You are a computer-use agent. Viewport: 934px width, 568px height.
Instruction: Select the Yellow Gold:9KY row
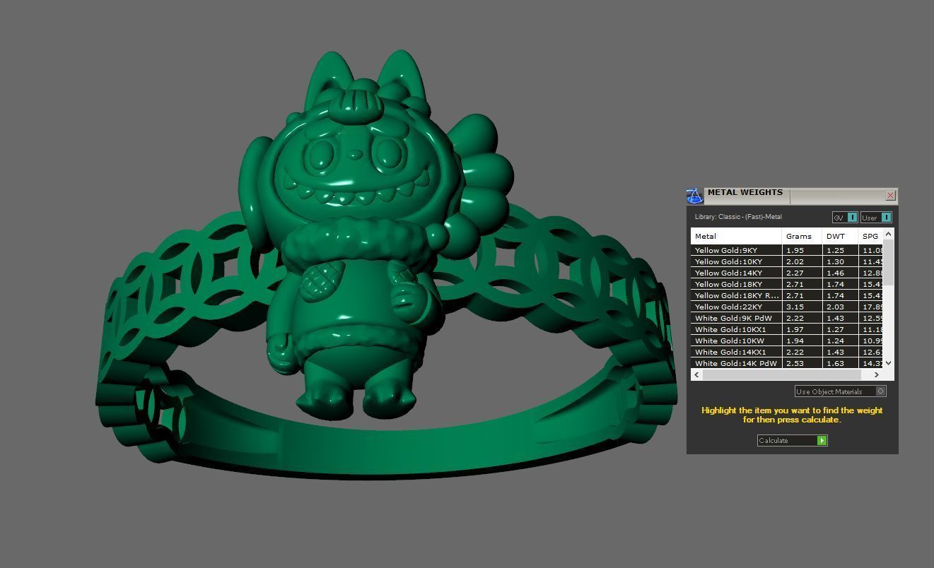click(x=787, y=250)
